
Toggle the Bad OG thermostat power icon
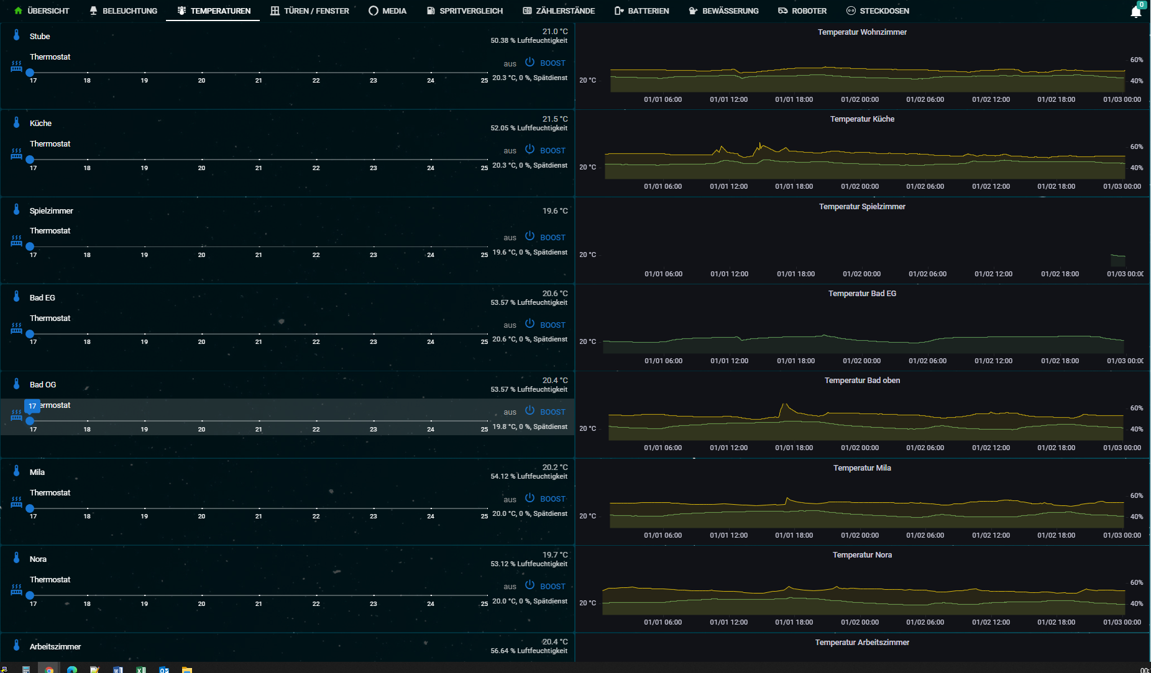point(530,410)
